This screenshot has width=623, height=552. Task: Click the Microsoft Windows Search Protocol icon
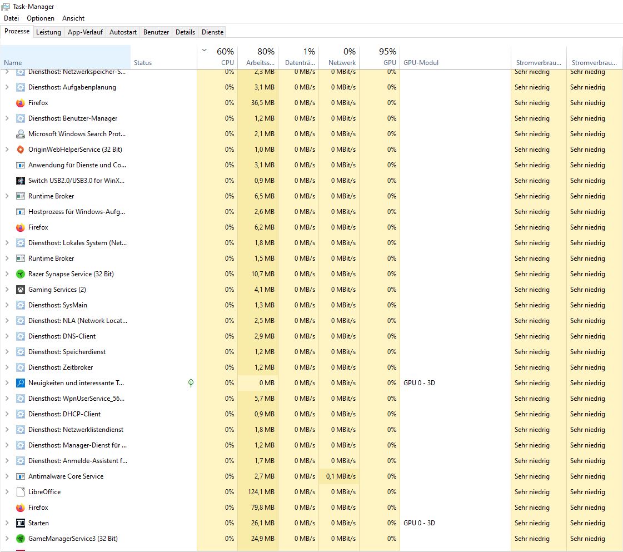click(x=20, y=134)
